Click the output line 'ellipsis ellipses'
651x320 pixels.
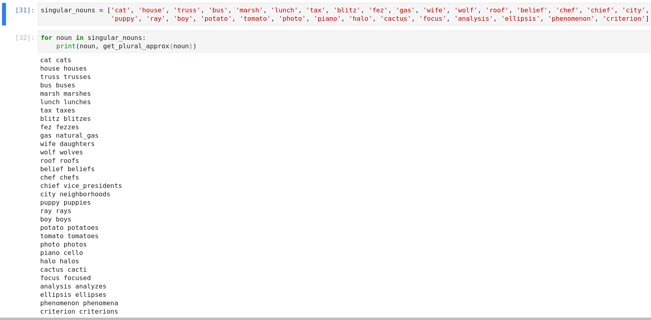[73, 295]
